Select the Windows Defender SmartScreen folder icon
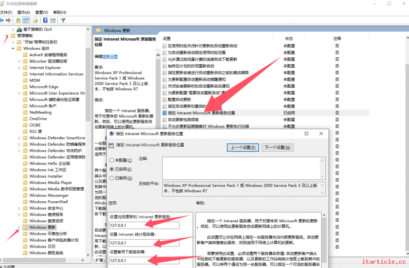This screenshot has width=409, height=268. pyautogui.click(x=26, y=138)
